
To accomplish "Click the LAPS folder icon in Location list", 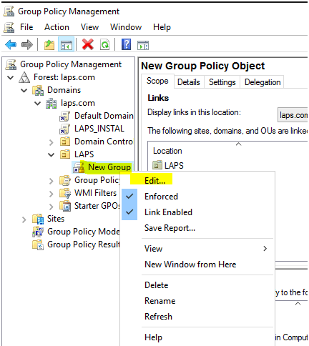I will click(157, 165).
